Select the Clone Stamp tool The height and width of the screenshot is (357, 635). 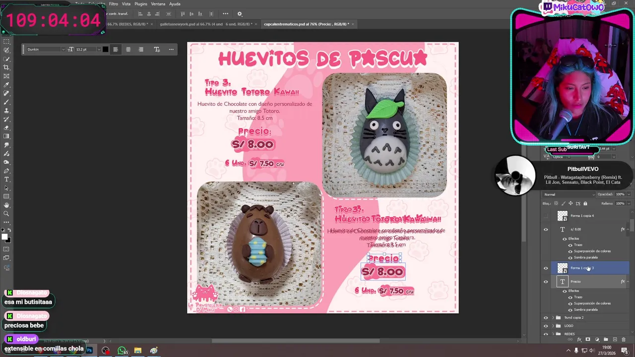click(6, 111)
